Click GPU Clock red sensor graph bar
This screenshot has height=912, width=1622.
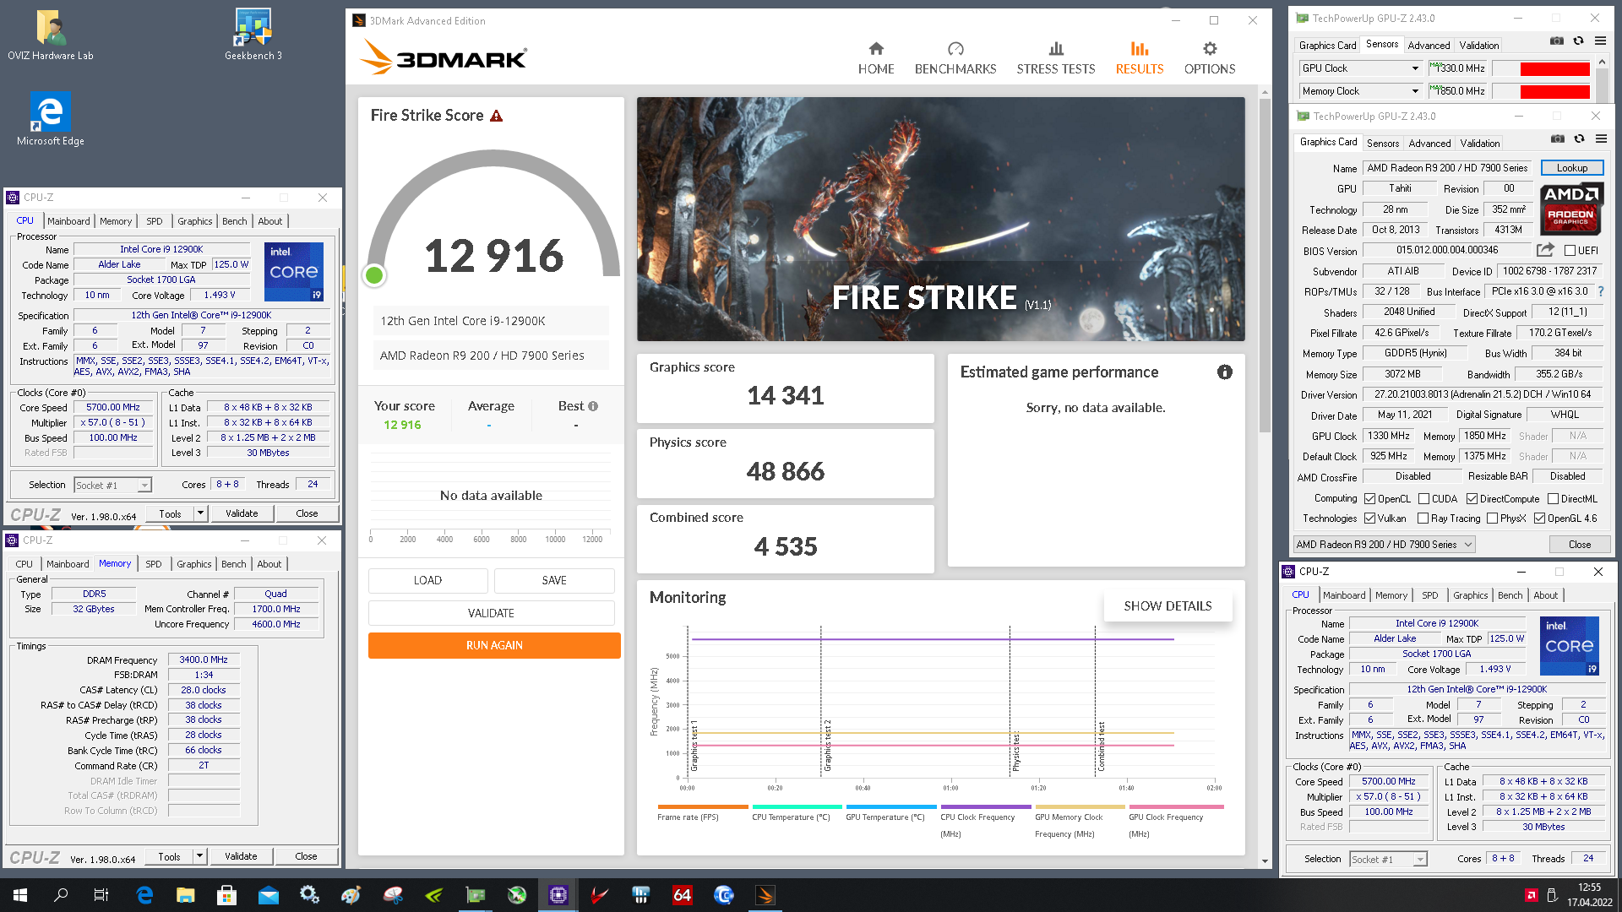[x=1554, y=68]
